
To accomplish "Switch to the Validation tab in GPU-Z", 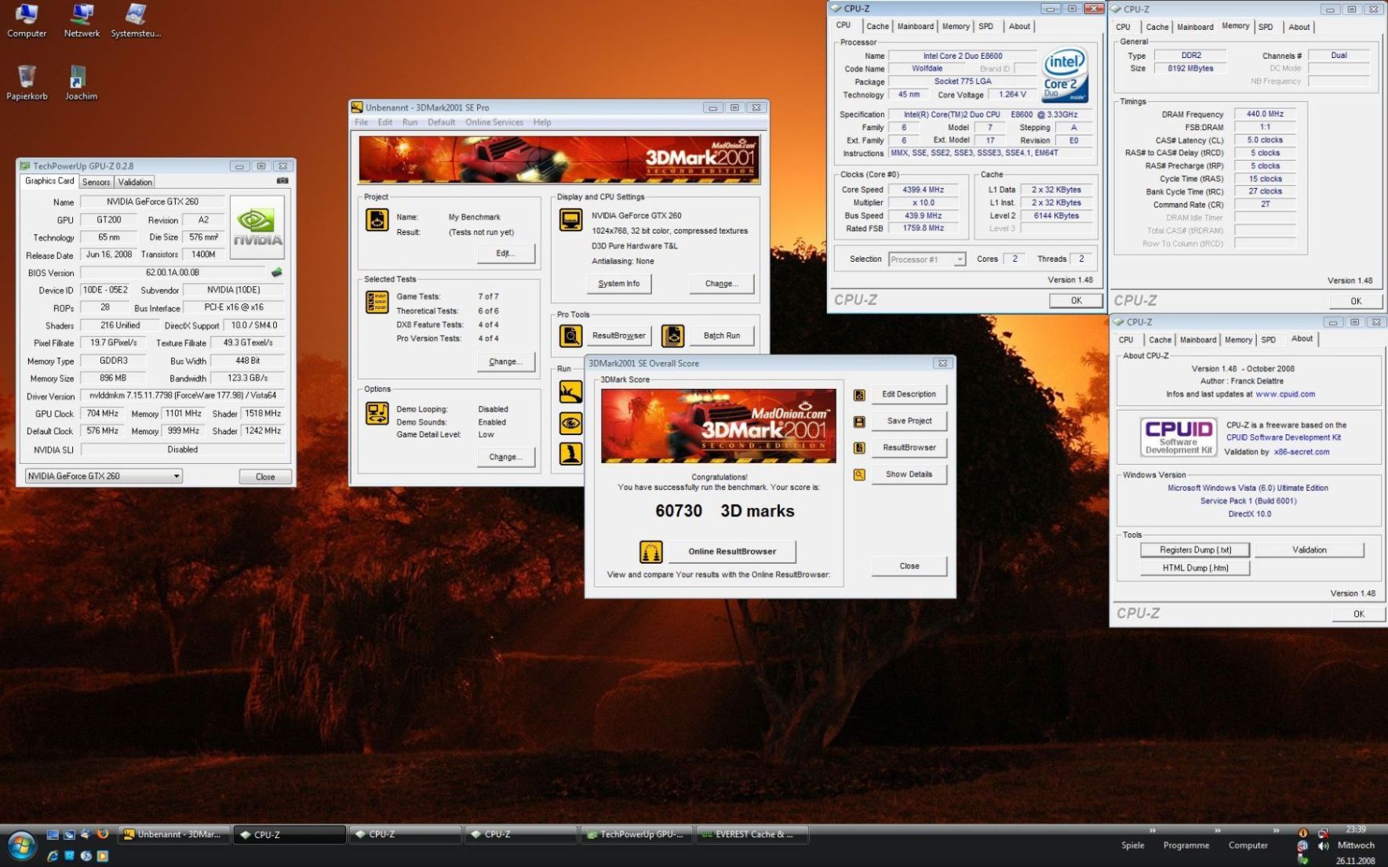I will tap(135, 182).
